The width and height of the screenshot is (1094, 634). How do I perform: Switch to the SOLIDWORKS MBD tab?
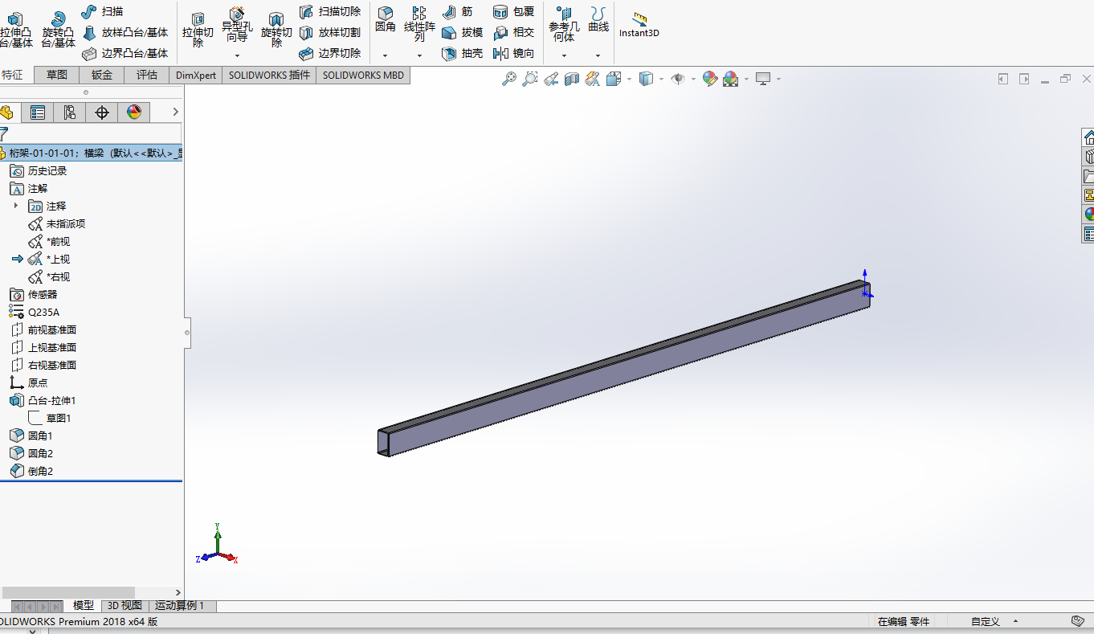coord(363,75)
